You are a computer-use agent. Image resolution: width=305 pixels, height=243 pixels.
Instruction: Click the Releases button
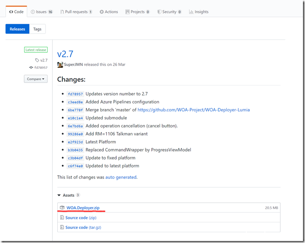point(18,29)
